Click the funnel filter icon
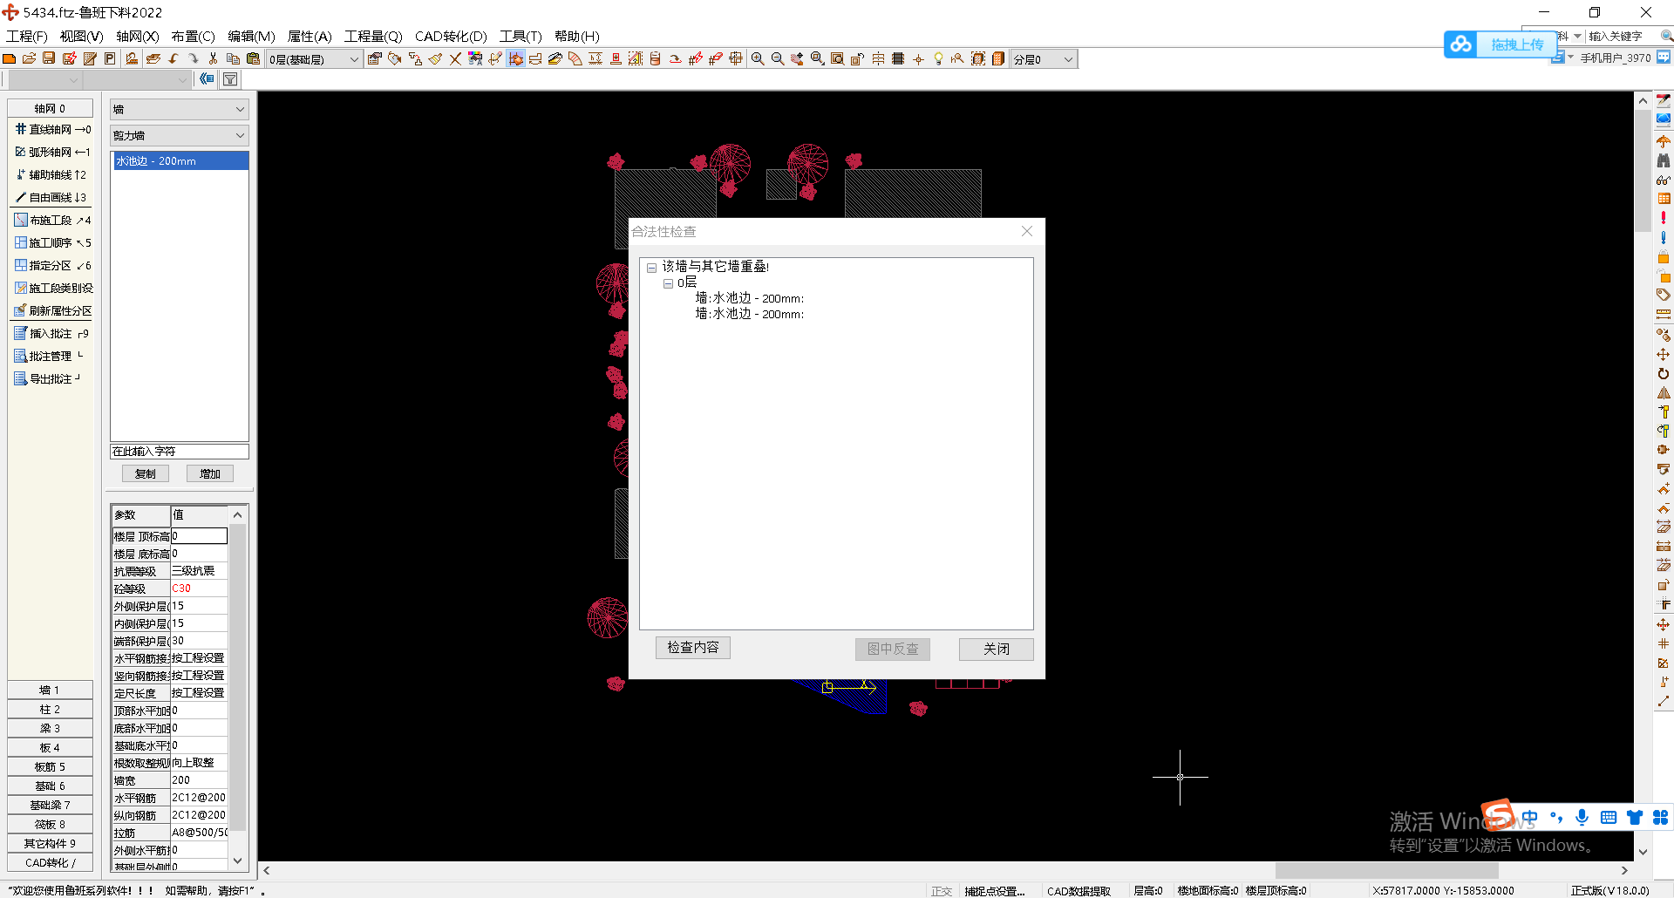Screen dimensions: 1674x898 pyautogui.click(x=230, y=79)
